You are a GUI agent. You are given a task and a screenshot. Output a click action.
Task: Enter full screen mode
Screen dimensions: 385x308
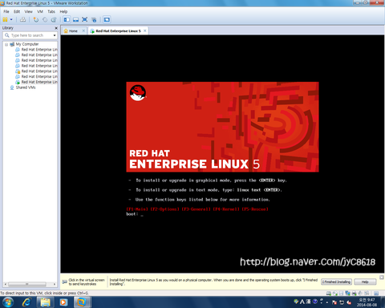pos(85,19)
